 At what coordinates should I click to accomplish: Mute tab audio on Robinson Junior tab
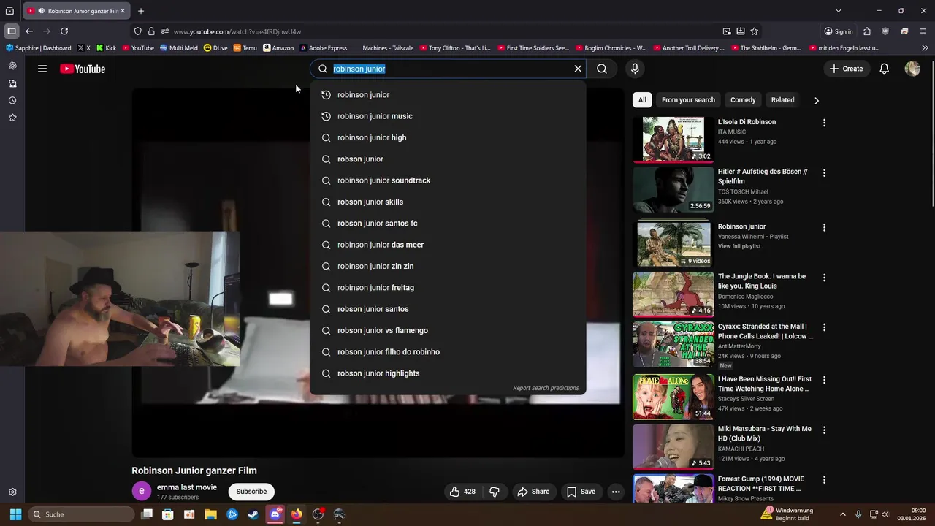click(40, 11)
